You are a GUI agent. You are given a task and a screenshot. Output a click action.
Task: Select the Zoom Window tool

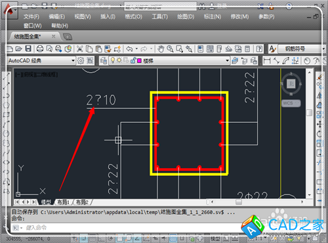[180, 49]
